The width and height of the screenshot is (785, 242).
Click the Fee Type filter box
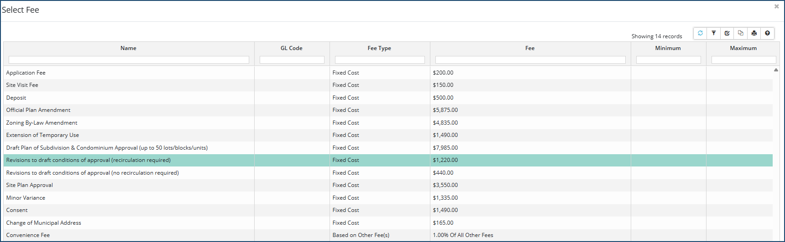[x=380, y=60]
